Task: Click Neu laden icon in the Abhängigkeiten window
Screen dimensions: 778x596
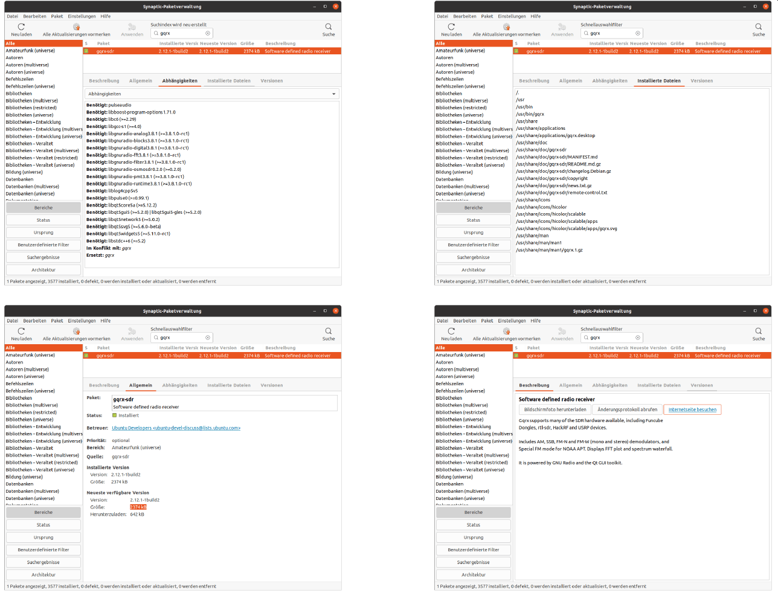Action: (x=21, y=27)
